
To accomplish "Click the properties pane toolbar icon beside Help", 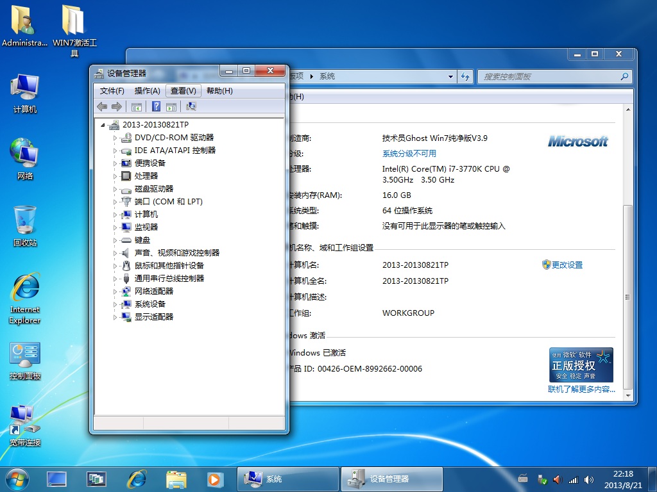I will click(171, 107).
